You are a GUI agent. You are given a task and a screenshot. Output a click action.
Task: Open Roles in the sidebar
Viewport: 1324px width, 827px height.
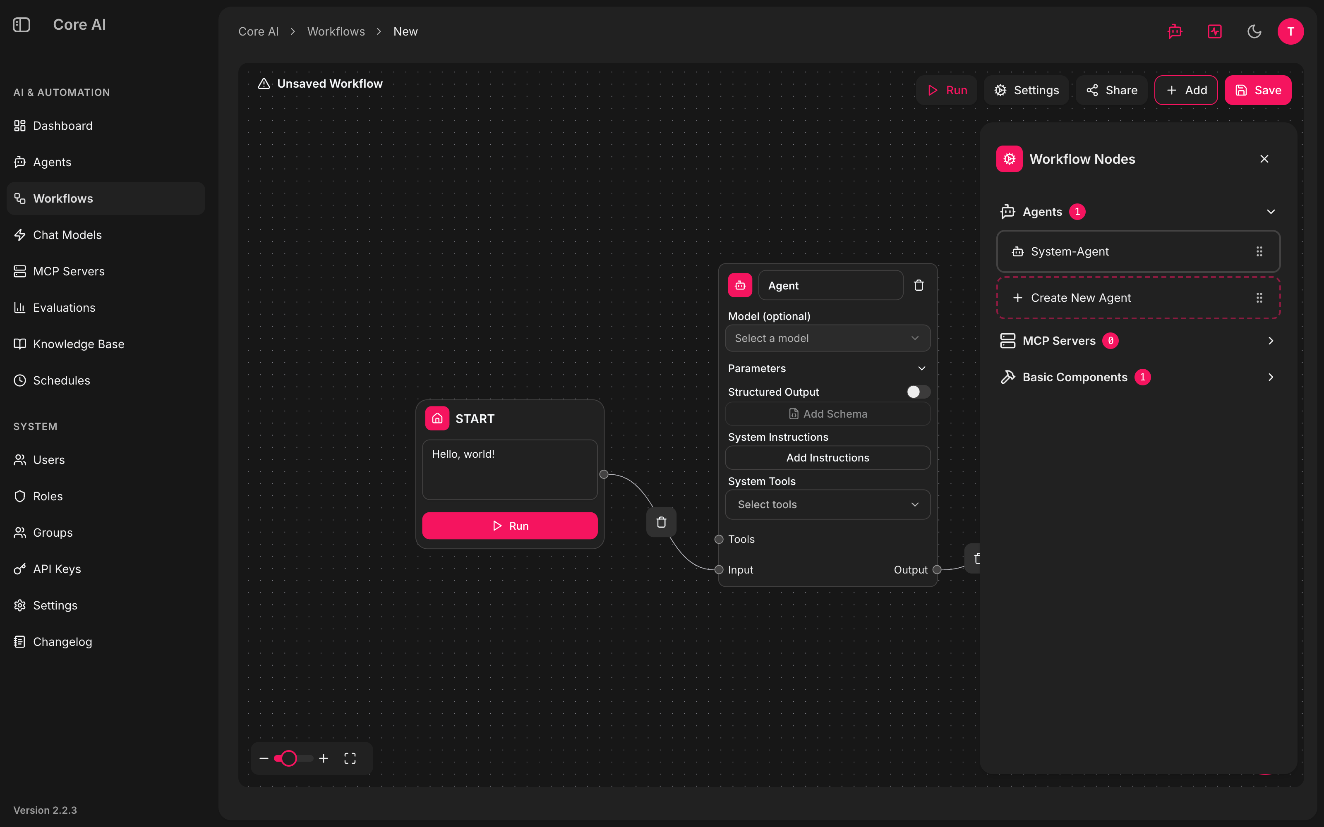pyautogui.click(x=106, y=496)
